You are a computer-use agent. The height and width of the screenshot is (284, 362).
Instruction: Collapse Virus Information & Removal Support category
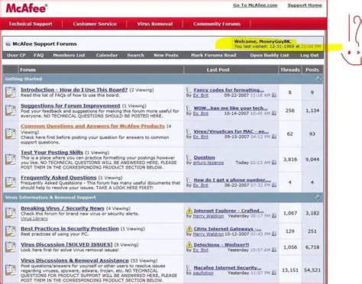coord(318,198)
